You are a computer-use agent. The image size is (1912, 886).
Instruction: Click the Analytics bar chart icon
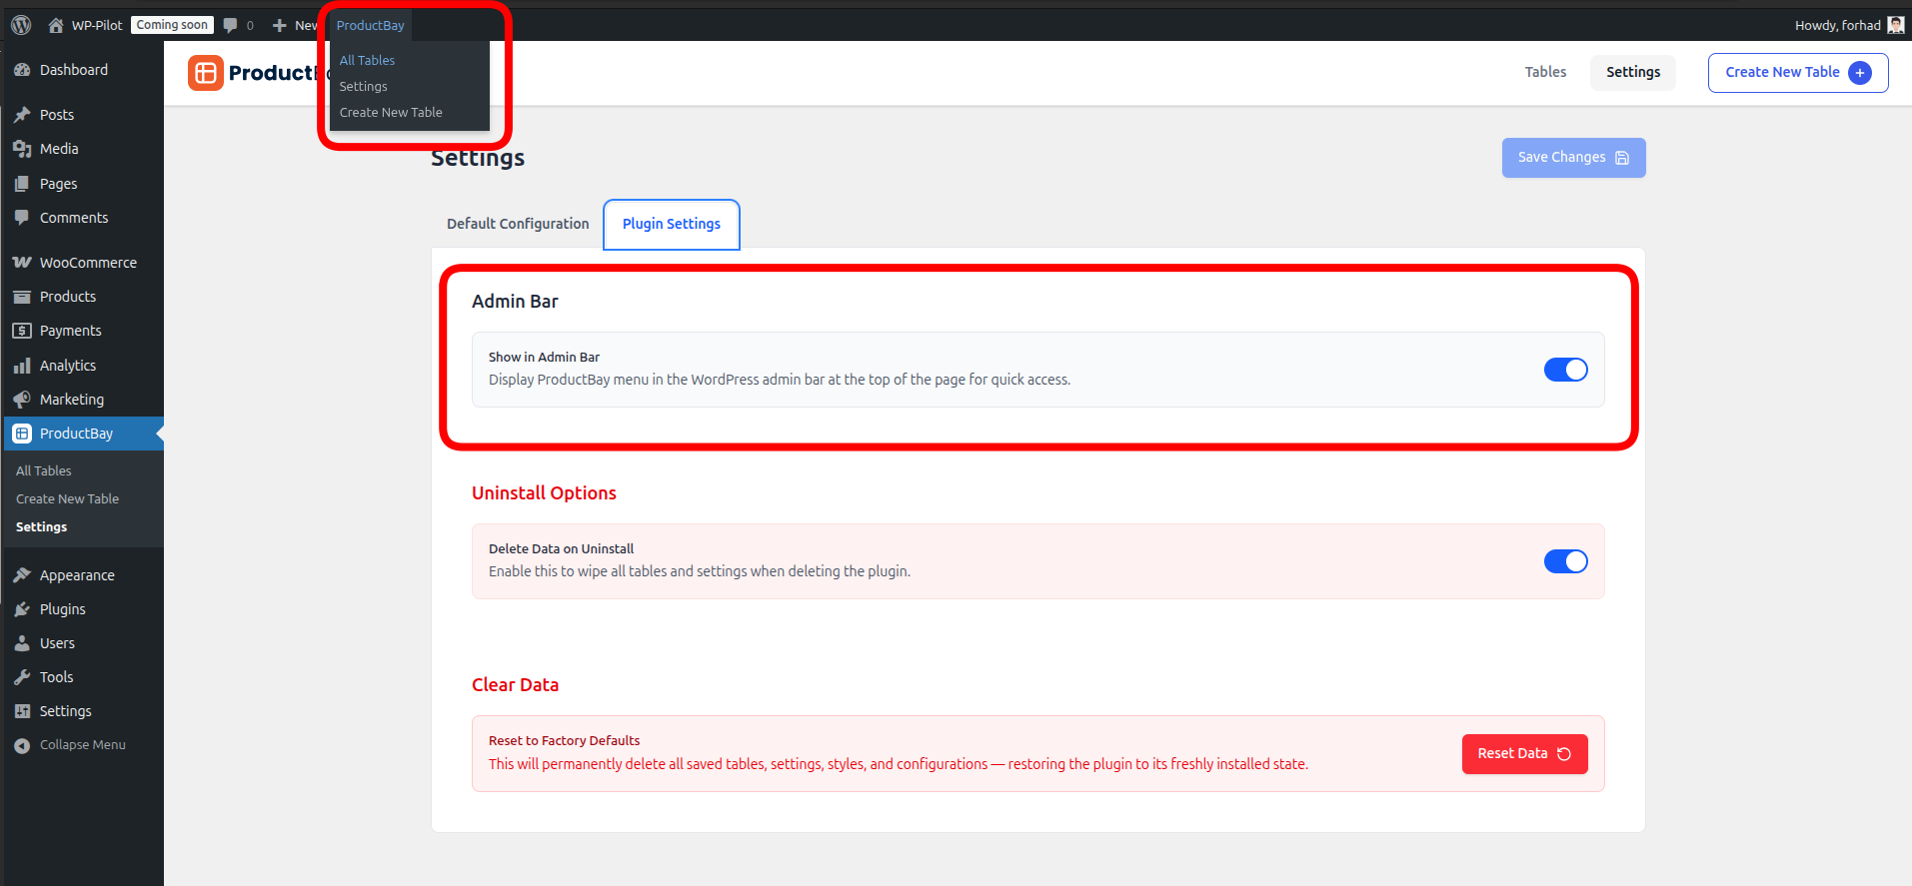click(x=22, y=366)
